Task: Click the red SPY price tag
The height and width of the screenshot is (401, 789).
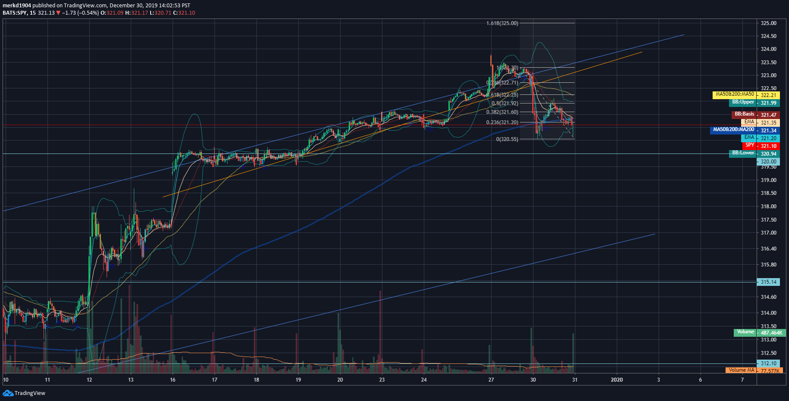Action: 750,145
